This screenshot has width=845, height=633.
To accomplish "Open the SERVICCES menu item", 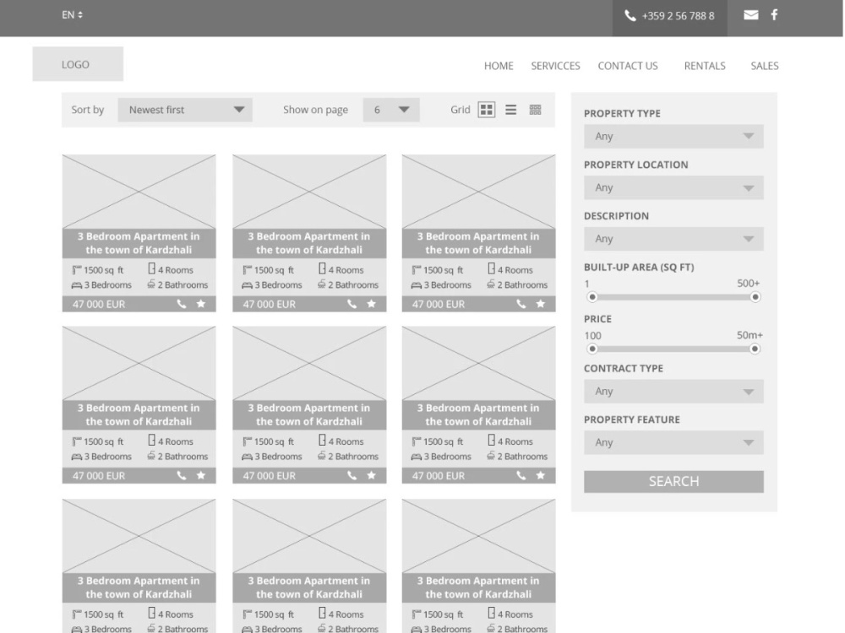I will (556, 66).
